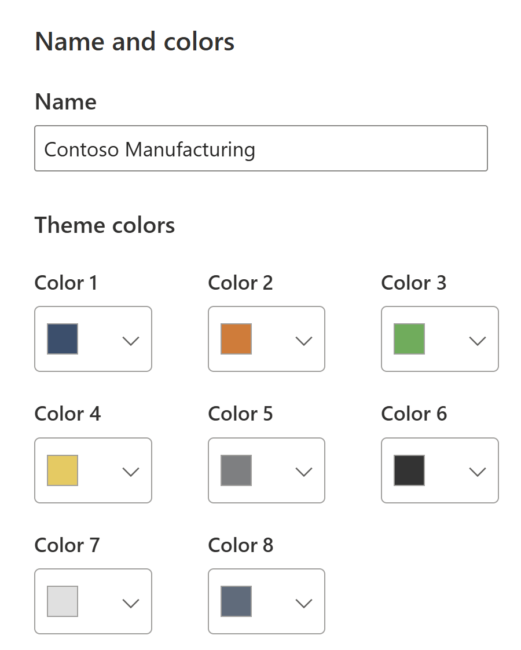Open the Color 6 dropdown chevron
The image size is (521, 650).
coord(478,472)
